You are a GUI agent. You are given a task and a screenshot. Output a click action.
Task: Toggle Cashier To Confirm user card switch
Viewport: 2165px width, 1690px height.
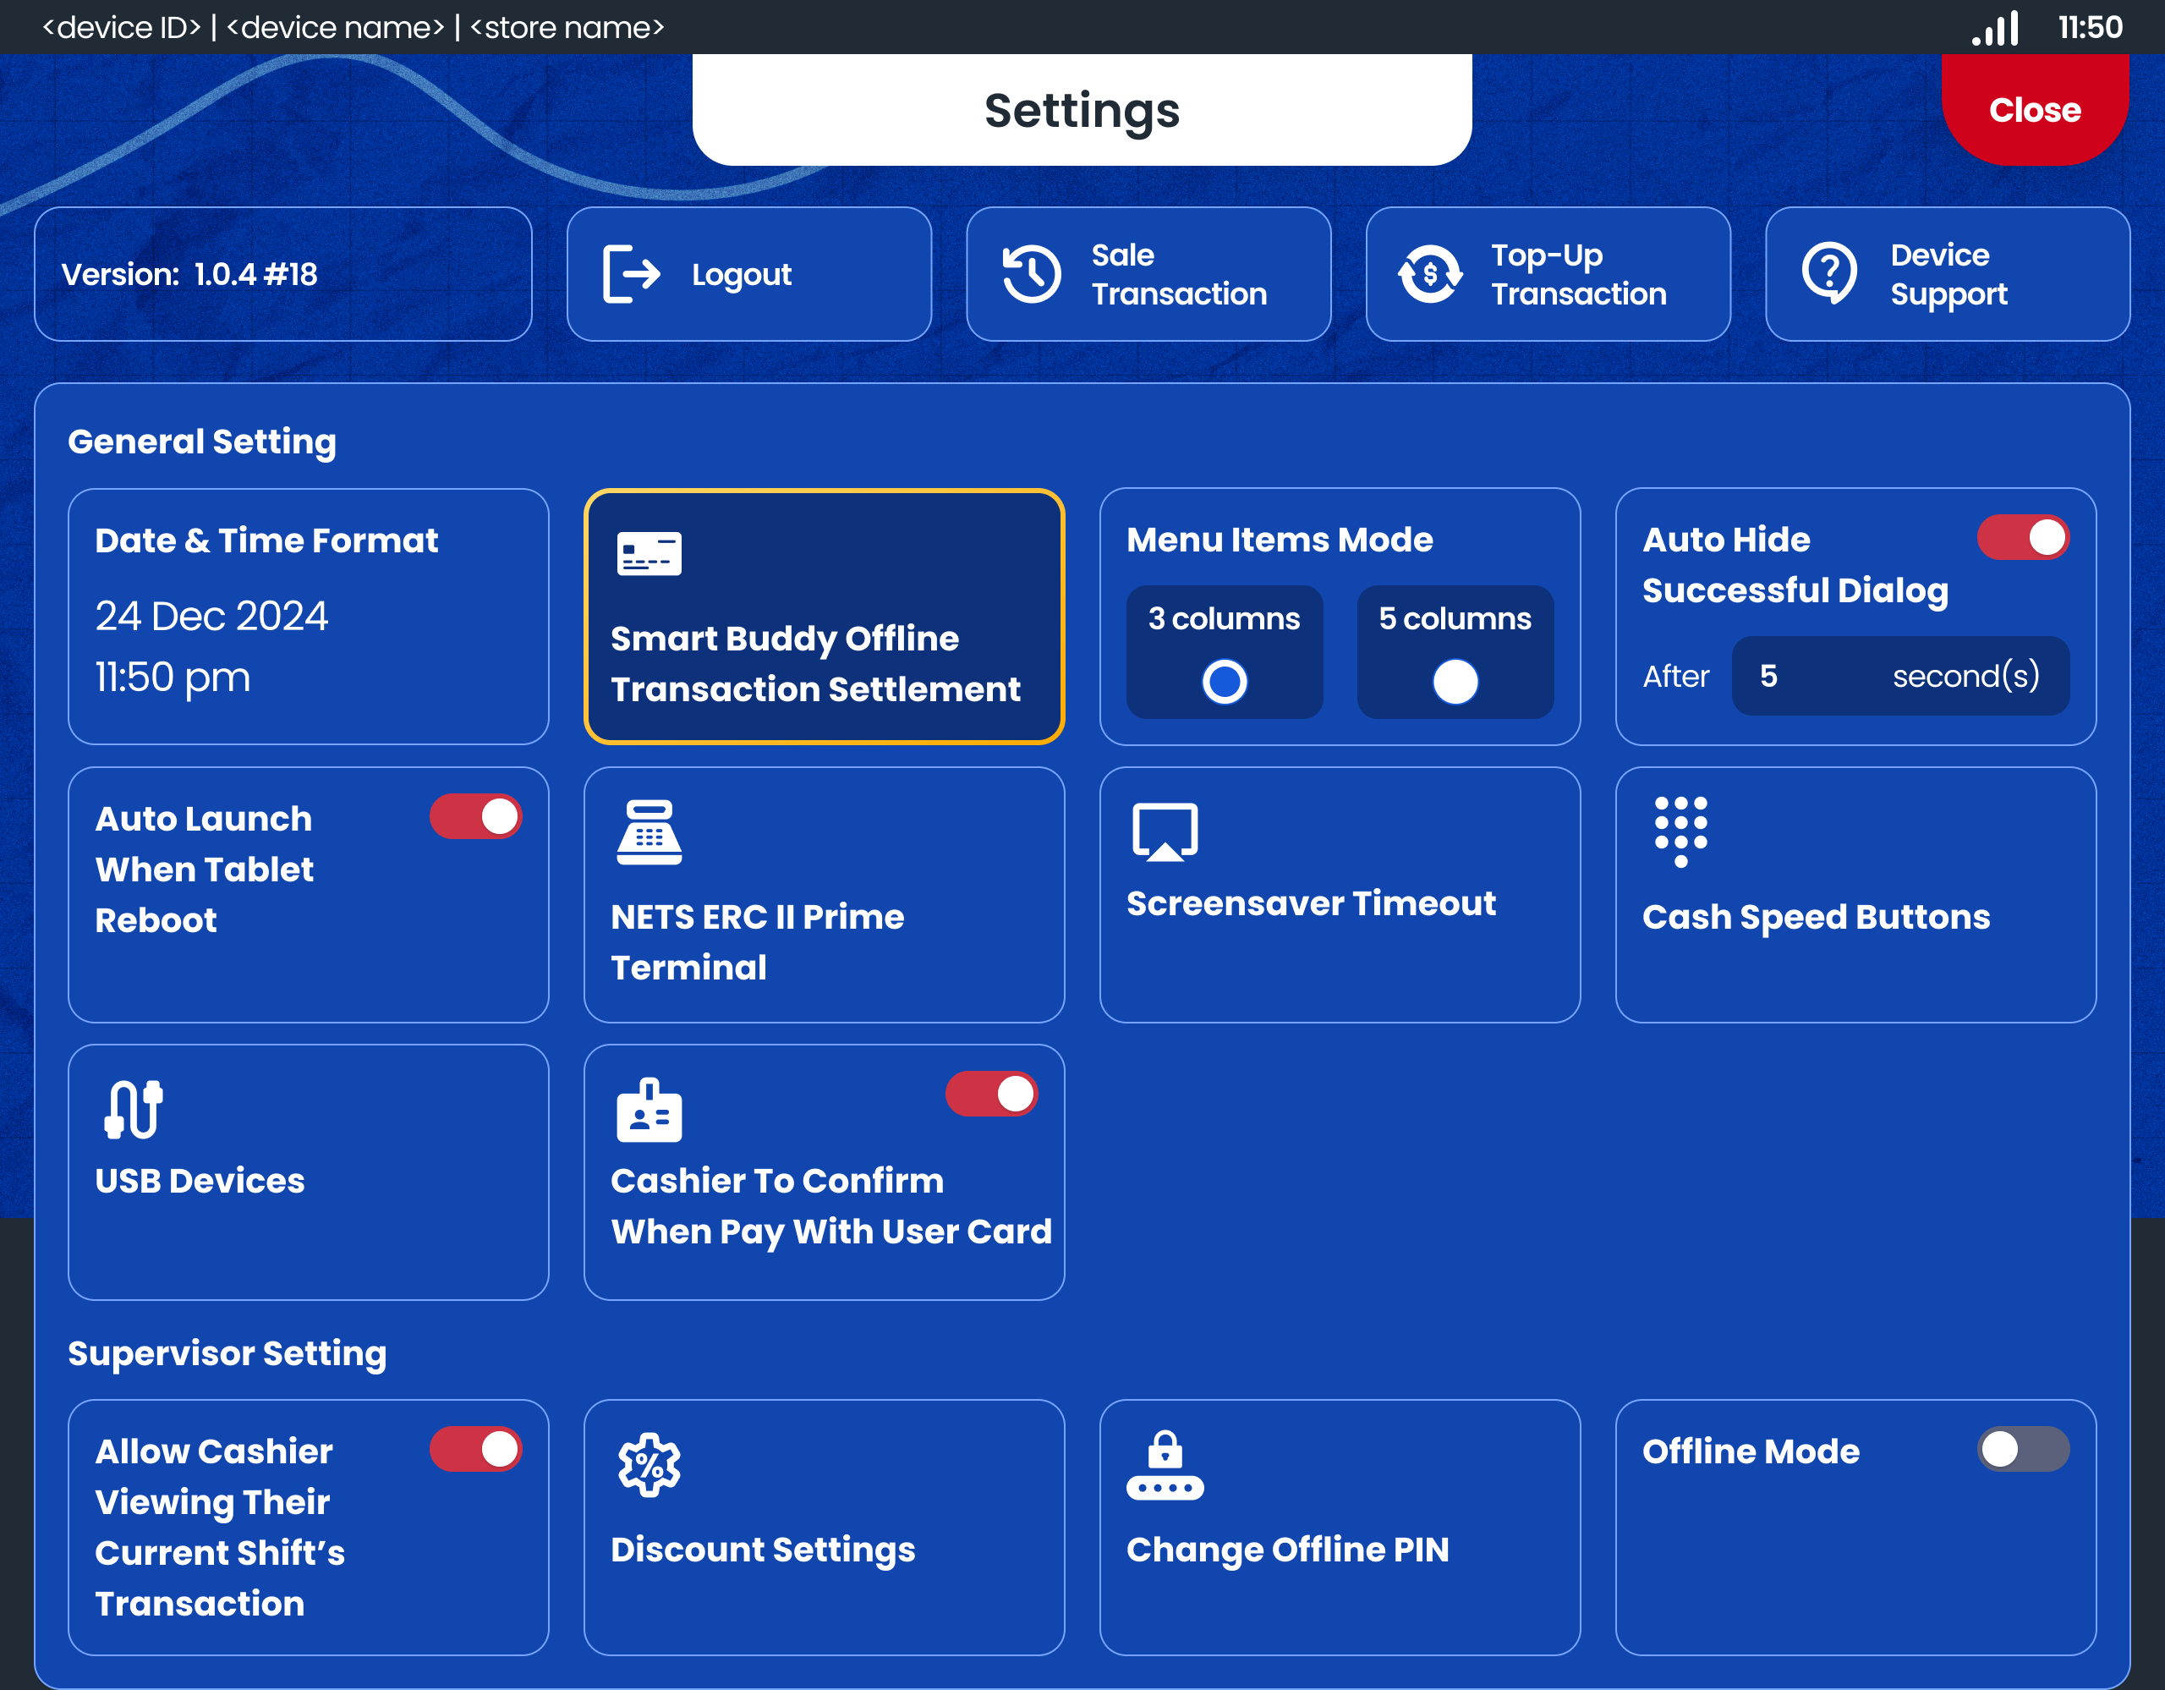pyautogui.click(x=990, y=1095)
